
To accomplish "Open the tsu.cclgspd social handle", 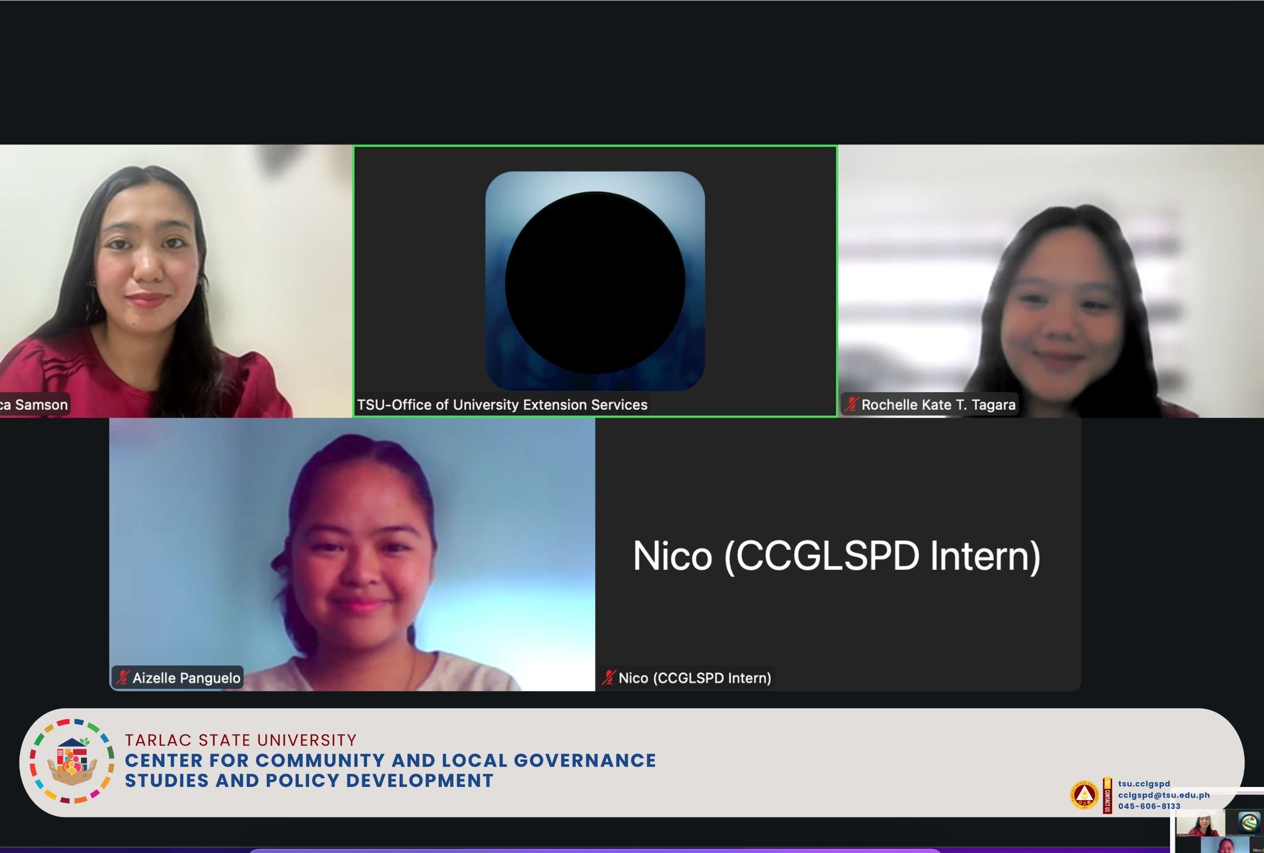I will pos(1144,784).
